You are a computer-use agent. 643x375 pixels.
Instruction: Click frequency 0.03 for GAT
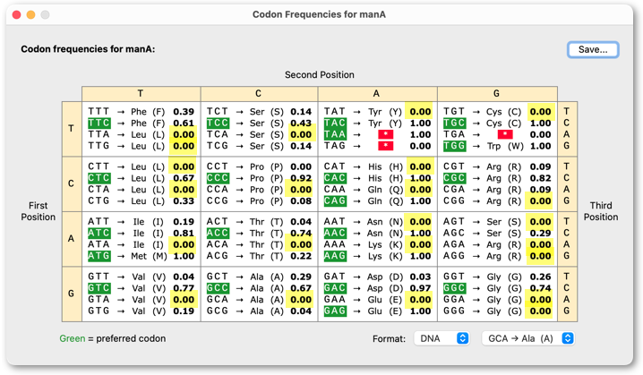point(420,277)
